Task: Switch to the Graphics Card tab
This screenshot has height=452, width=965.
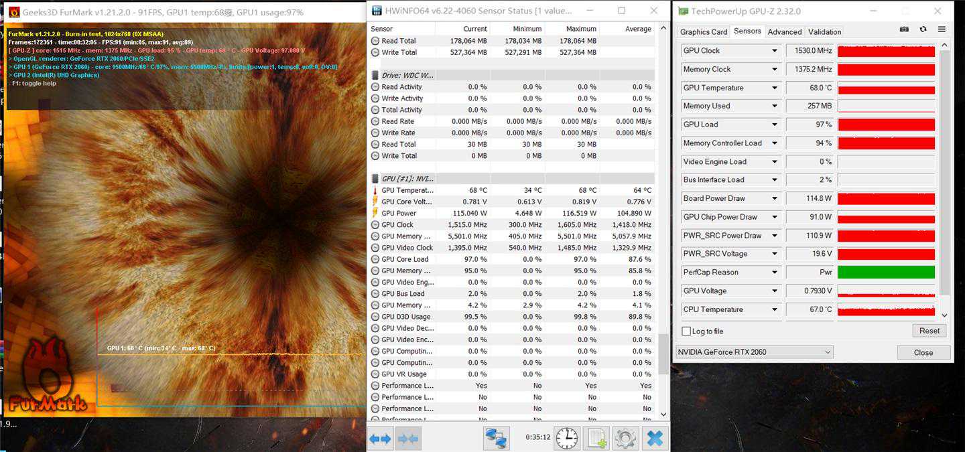Action: 703,31
